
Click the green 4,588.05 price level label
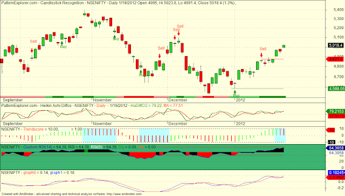coord(336,89)
